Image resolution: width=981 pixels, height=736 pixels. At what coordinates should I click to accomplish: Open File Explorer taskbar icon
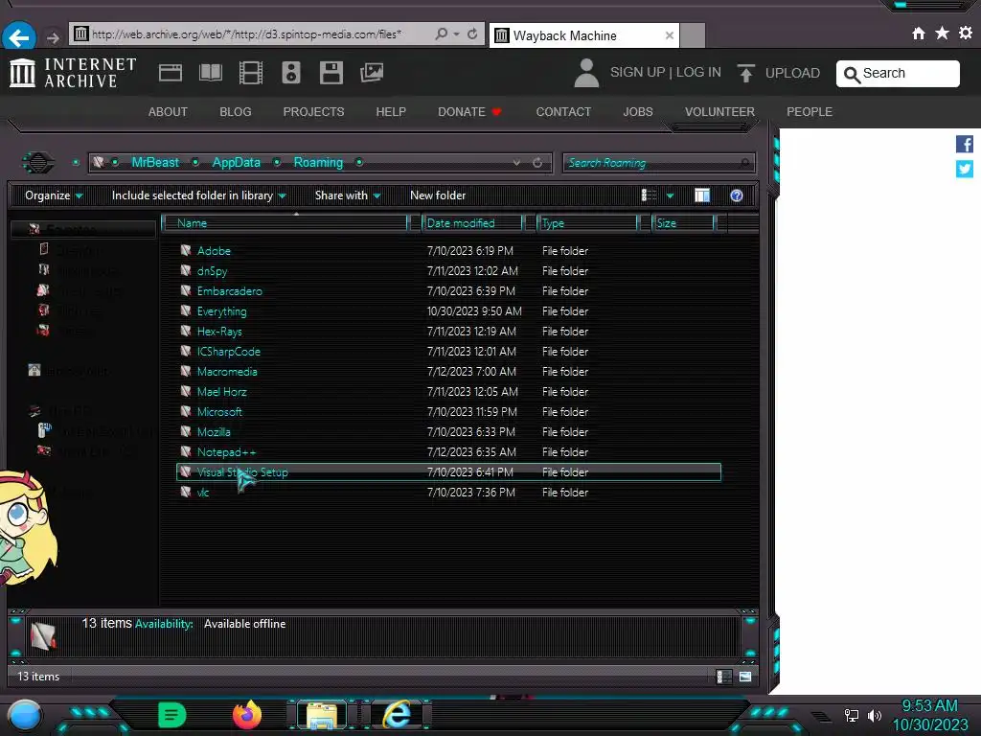point(322,715)
